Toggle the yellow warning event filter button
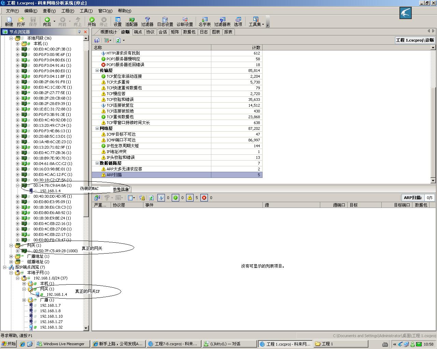This screenshot has width=437, height=349. pyautogui.click(x=190, y=198)
